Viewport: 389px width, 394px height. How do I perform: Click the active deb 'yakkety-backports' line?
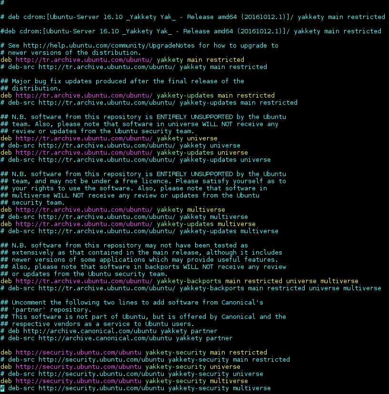(x=180, y=281)
